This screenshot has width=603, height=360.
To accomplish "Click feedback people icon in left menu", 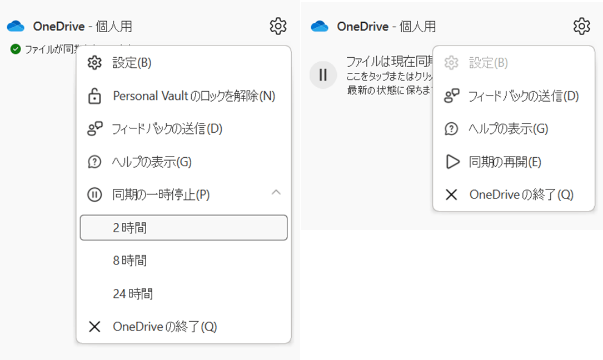I will click(x=95, y=129).
